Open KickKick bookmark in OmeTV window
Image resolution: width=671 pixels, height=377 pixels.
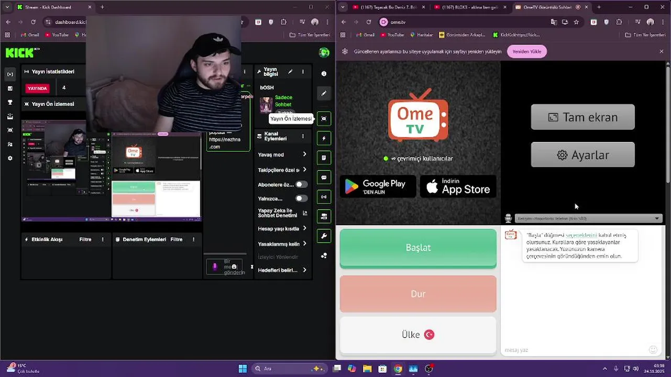click(x=516, y=35)
